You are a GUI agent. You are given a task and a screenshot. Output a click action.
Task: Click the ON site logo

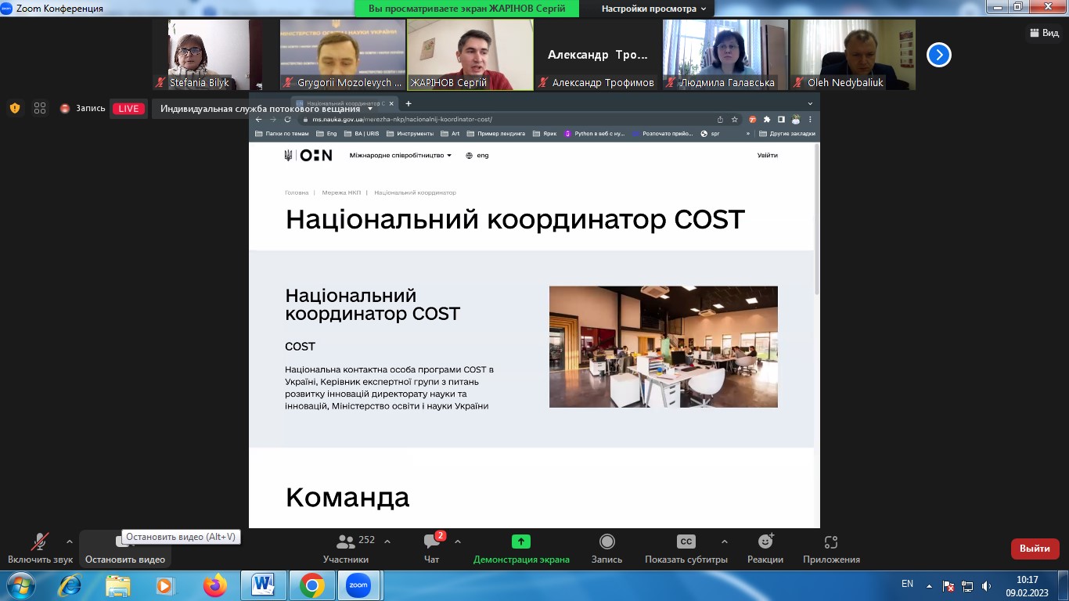pos(316,155)
